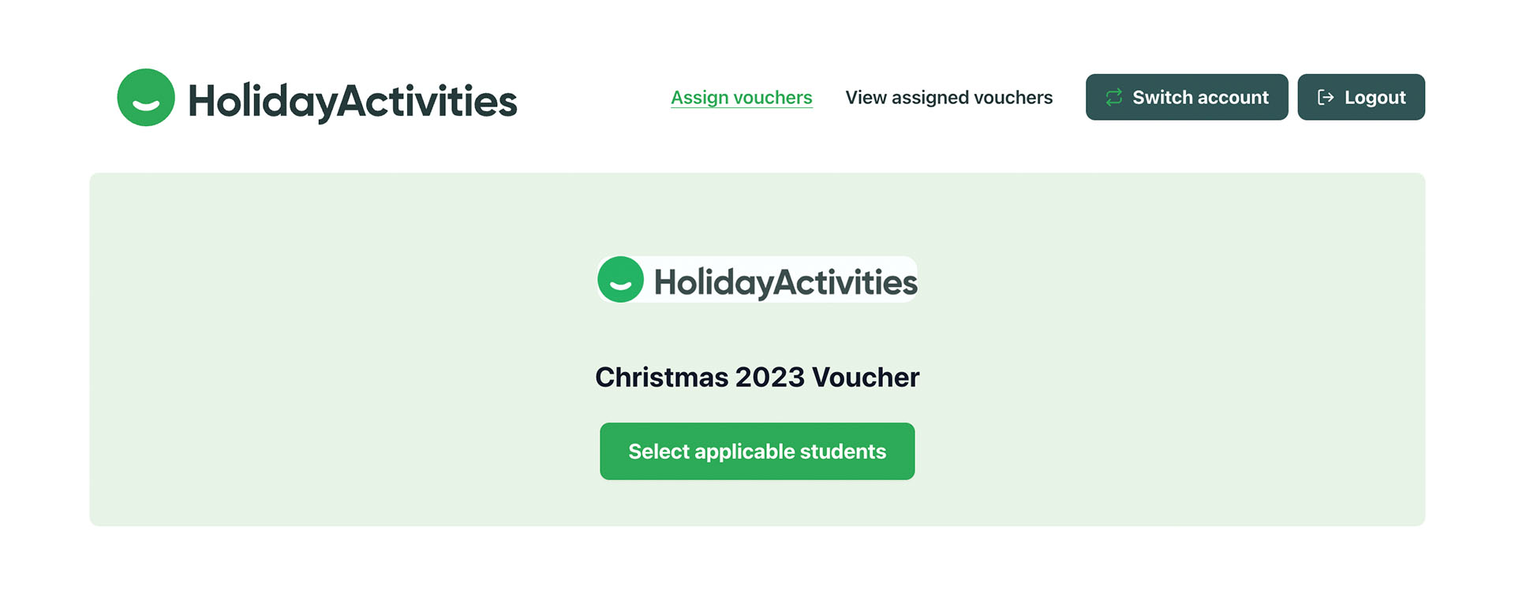Select the Christmas 2023 Voucher heading

[x=757, y=377]
